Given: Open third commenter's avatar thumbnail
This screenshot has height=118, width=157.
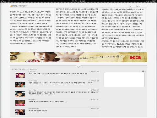Looking at the screenshot, I should coord(20,94).
